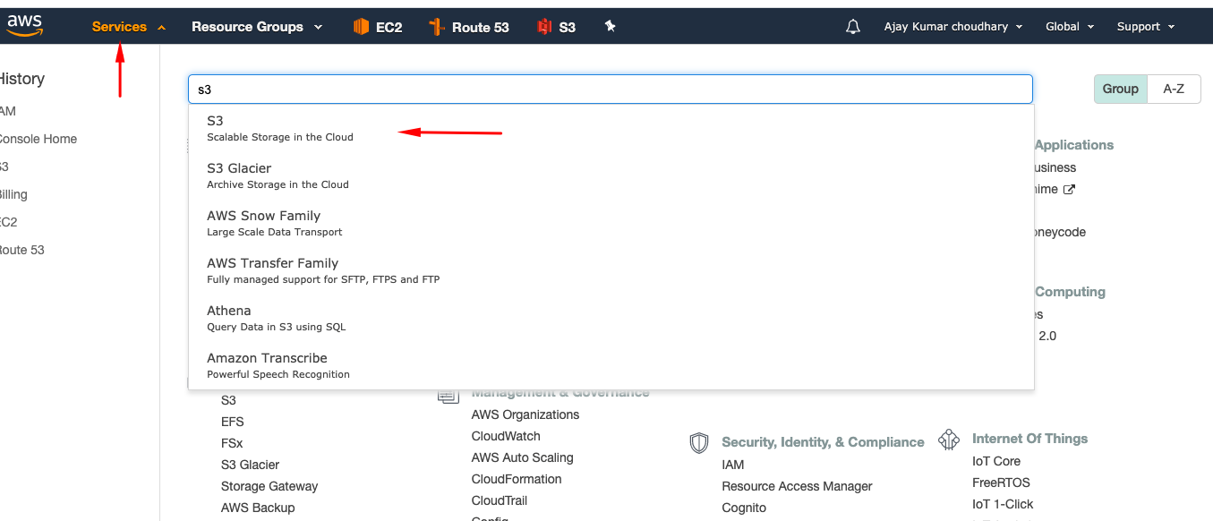
Task: Open CloudFormation link
Action: [517, 479]
